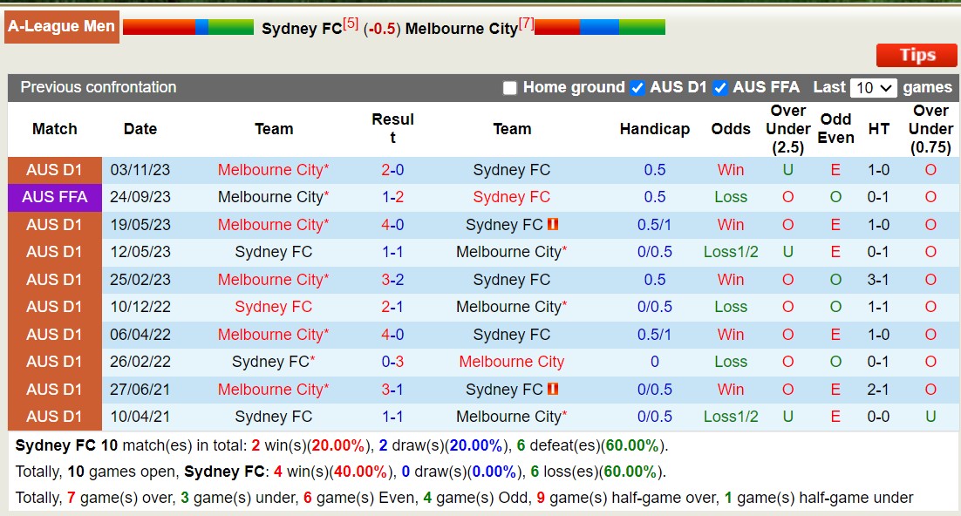Open the Sydney FC team link in the header

[x=302, y=28]
